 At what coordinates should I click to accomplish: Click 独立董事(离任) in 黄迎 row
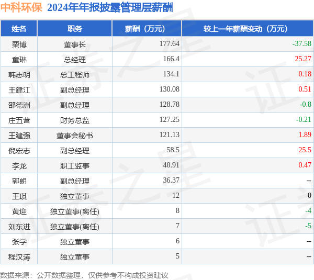click(75, 212)
